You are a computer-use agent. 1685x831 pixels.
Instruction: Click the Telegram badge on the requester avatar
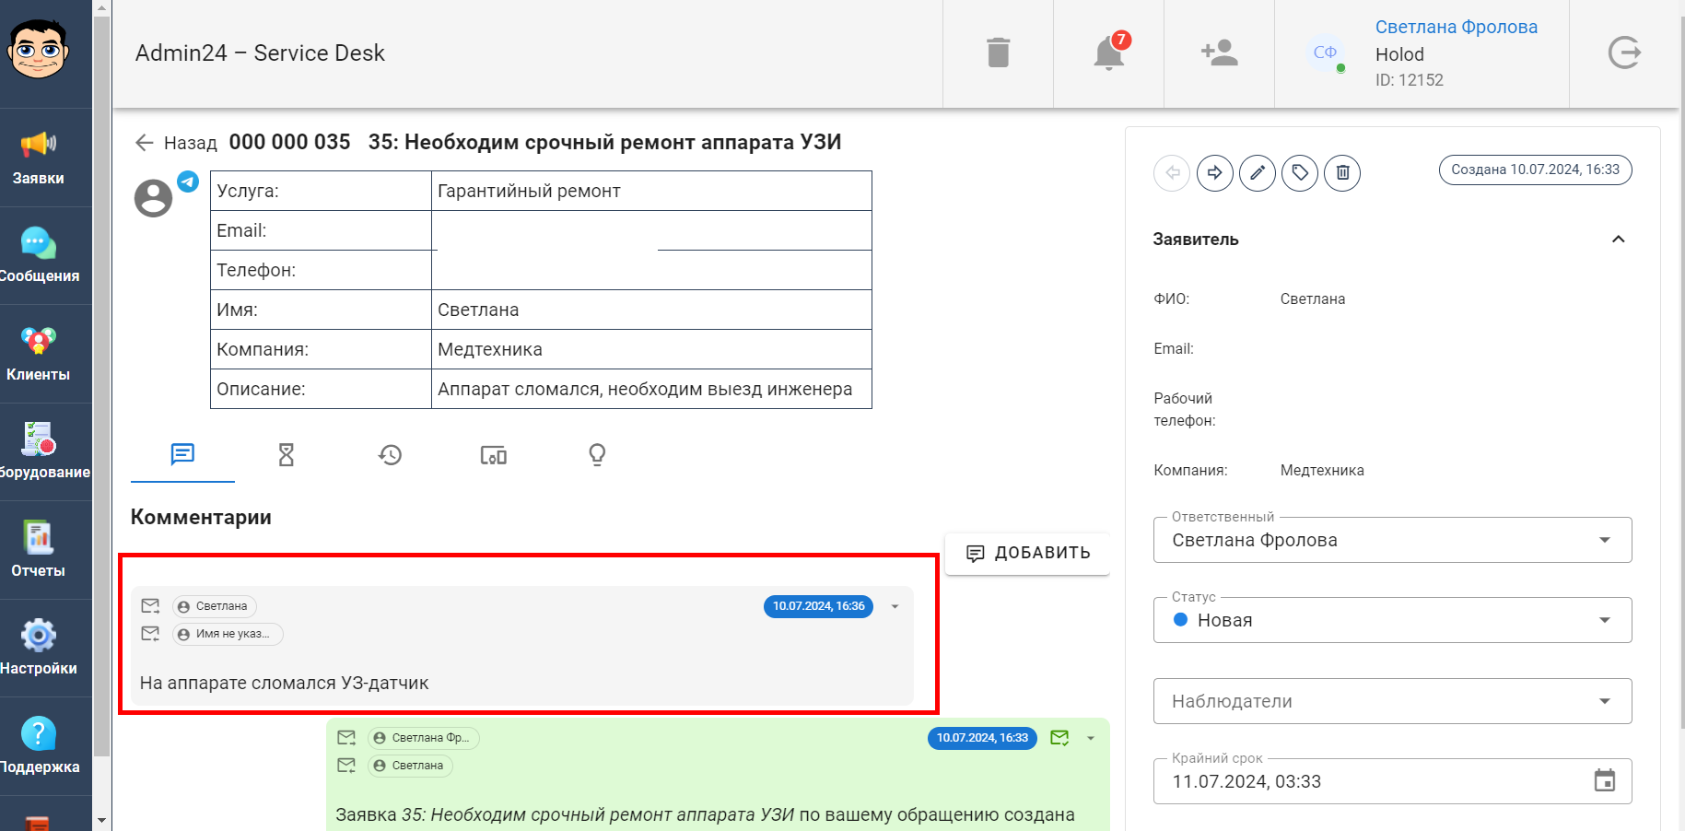point(188,181)
